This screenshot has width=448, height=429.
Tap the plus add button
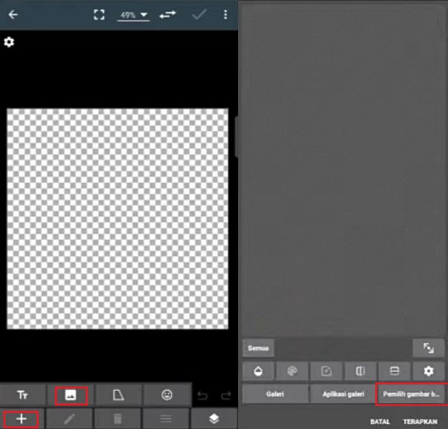point(21,419)
